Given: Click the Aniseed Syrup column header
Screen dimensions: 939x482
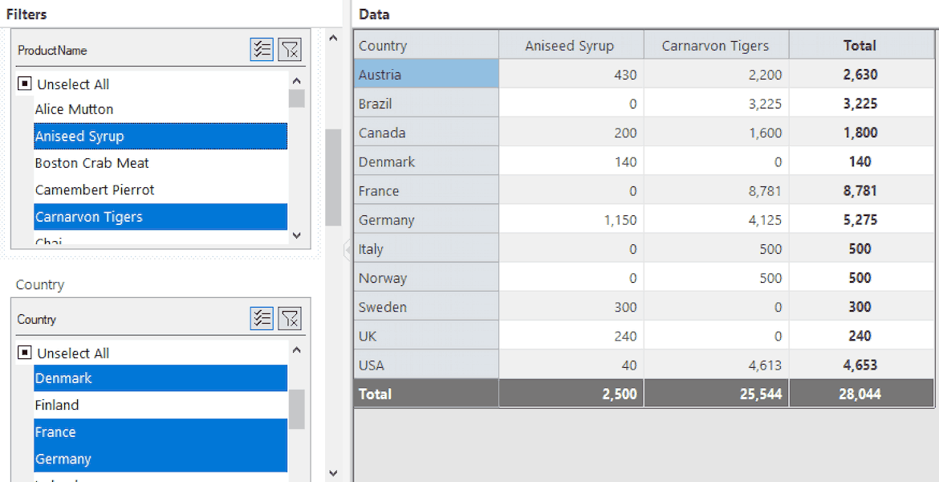Looking at the screenshot, I should click(x=571, y=46).
